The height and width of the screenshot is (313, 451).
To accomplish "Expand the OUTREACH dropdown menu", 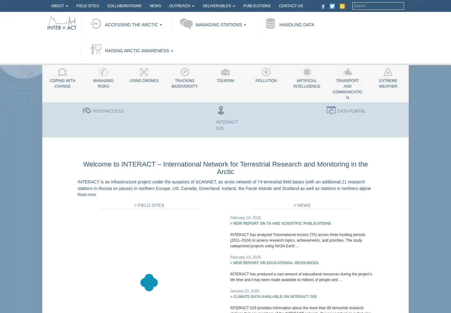I will (182, 6).
